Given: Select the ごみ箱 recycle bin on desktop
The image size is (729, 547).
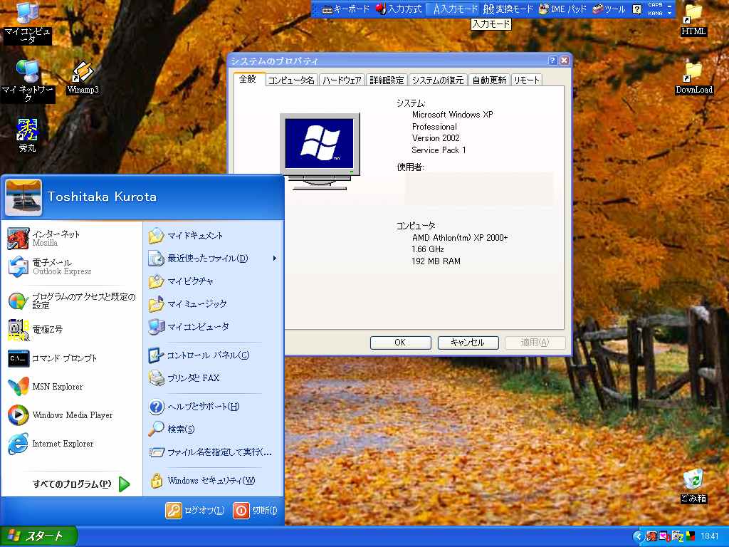Looking at the screenshot, I should (693, 486).
